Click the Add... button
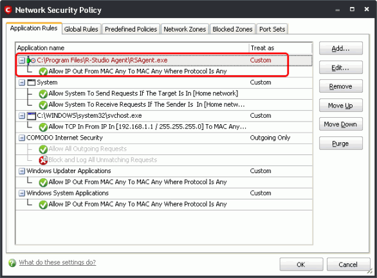377x278 pixels. click(341, 48)
